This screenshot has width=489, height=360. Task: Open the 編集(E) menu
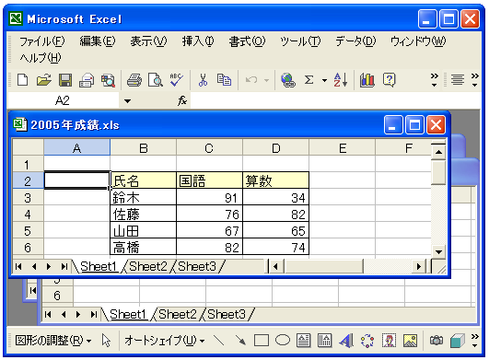pos(98,41)
